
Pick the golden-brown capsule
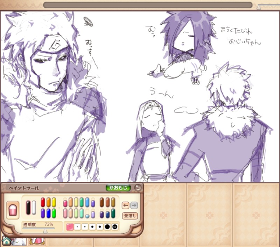point(113,202)
